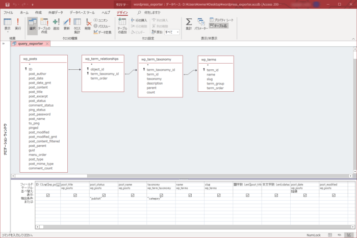Open the quick access toolbar customize arrow
Image resolution: width=357 pixels, height=238 pixels.
click(33, 5)
